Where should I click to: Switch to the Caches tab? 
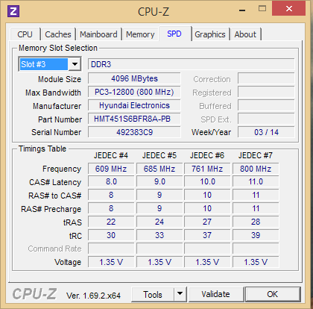click(x=58, y=34)
